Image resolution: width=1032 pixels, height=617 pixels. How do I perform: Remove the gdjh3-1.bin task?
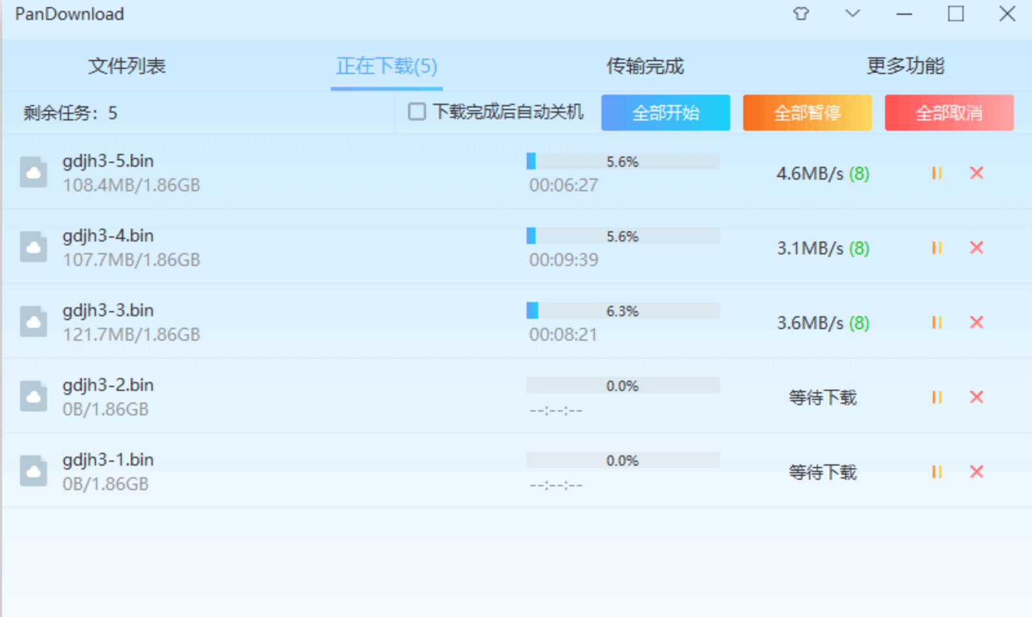click(x=977, y=471)
